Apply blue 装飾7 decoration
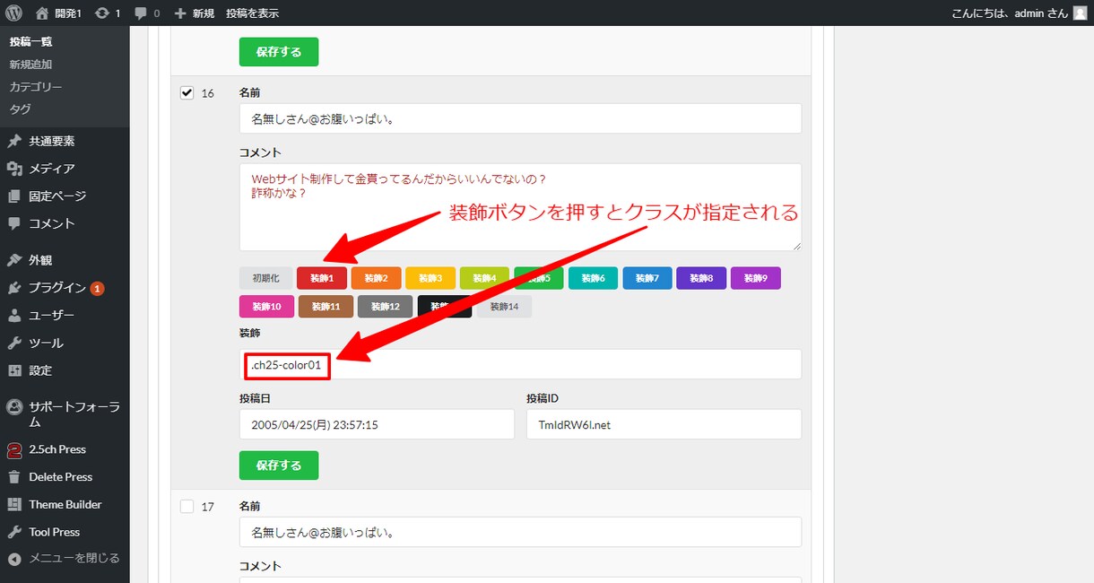Image resolution: width=1094 pixels, height=583 pixels. coord(647,278)
